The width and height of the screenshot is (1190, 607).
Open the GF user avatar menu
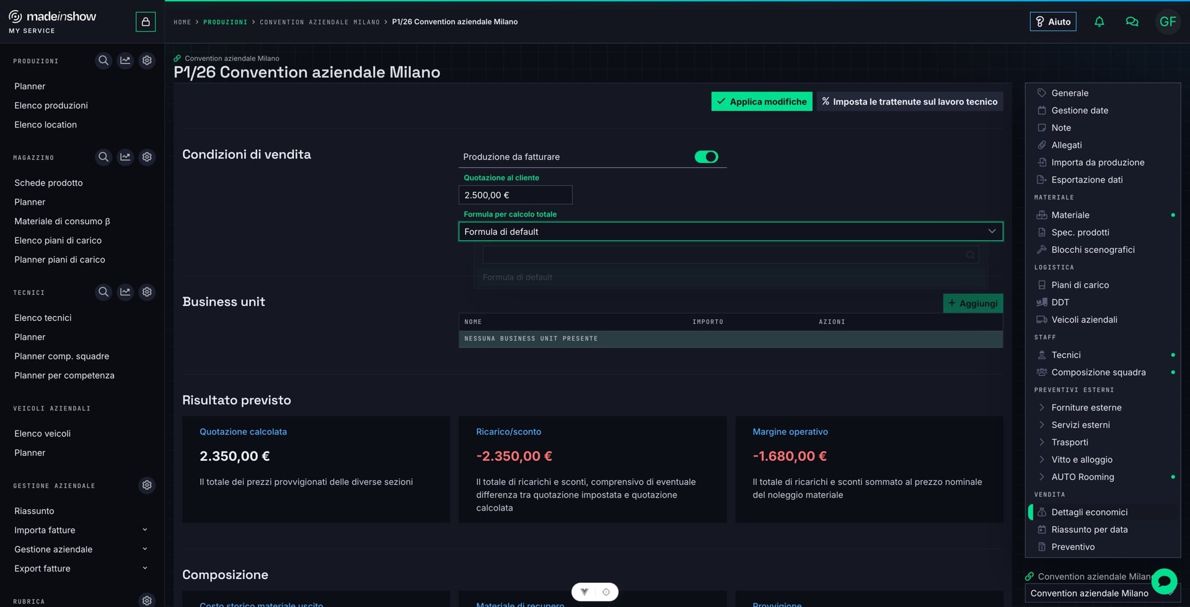(x=1168, y=22)
